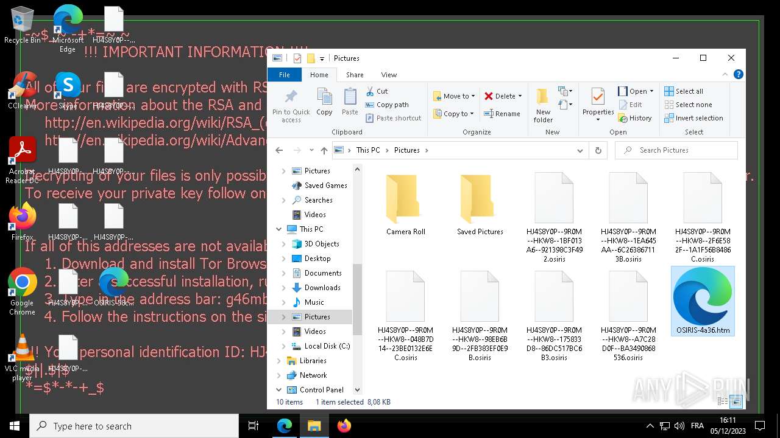780x438 pixels.
Task: Open Customize Quick Access Toolbar dropdown
Action: pyautogui.click(x=322, y=58)
